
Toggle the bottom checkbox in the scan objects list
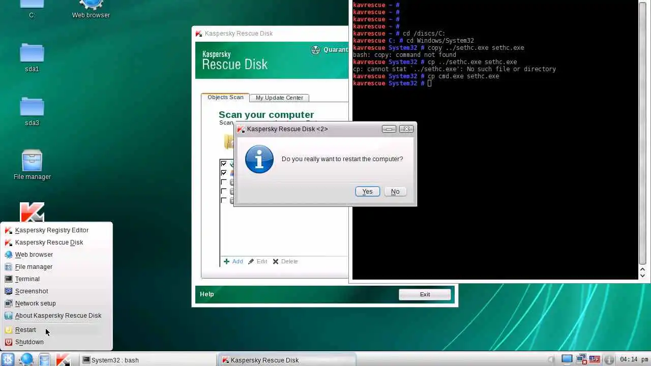click(224, 200)
